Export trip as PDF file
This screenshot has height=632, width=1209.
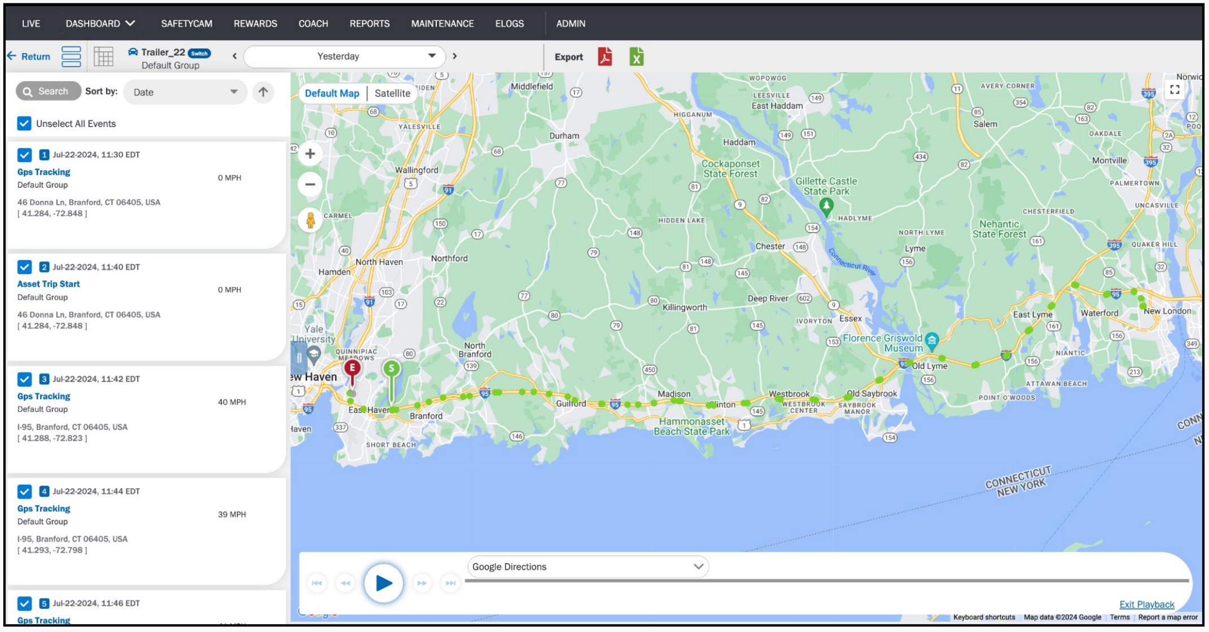pyautogui.click(x=604, y=57)
